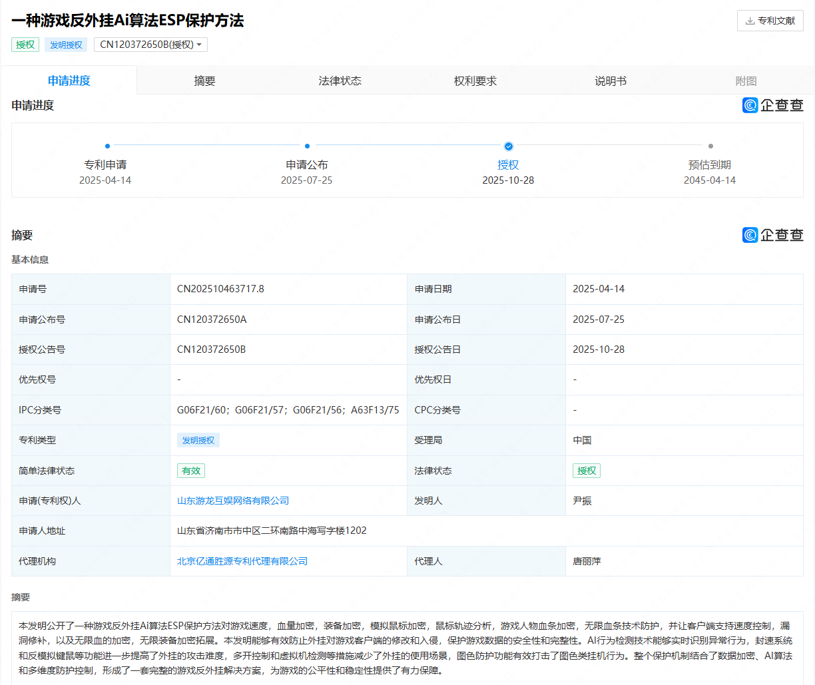This screenshot has height=685, width=815.
Task: Open the 说明书 tab
Action: [x=610, y=80]
